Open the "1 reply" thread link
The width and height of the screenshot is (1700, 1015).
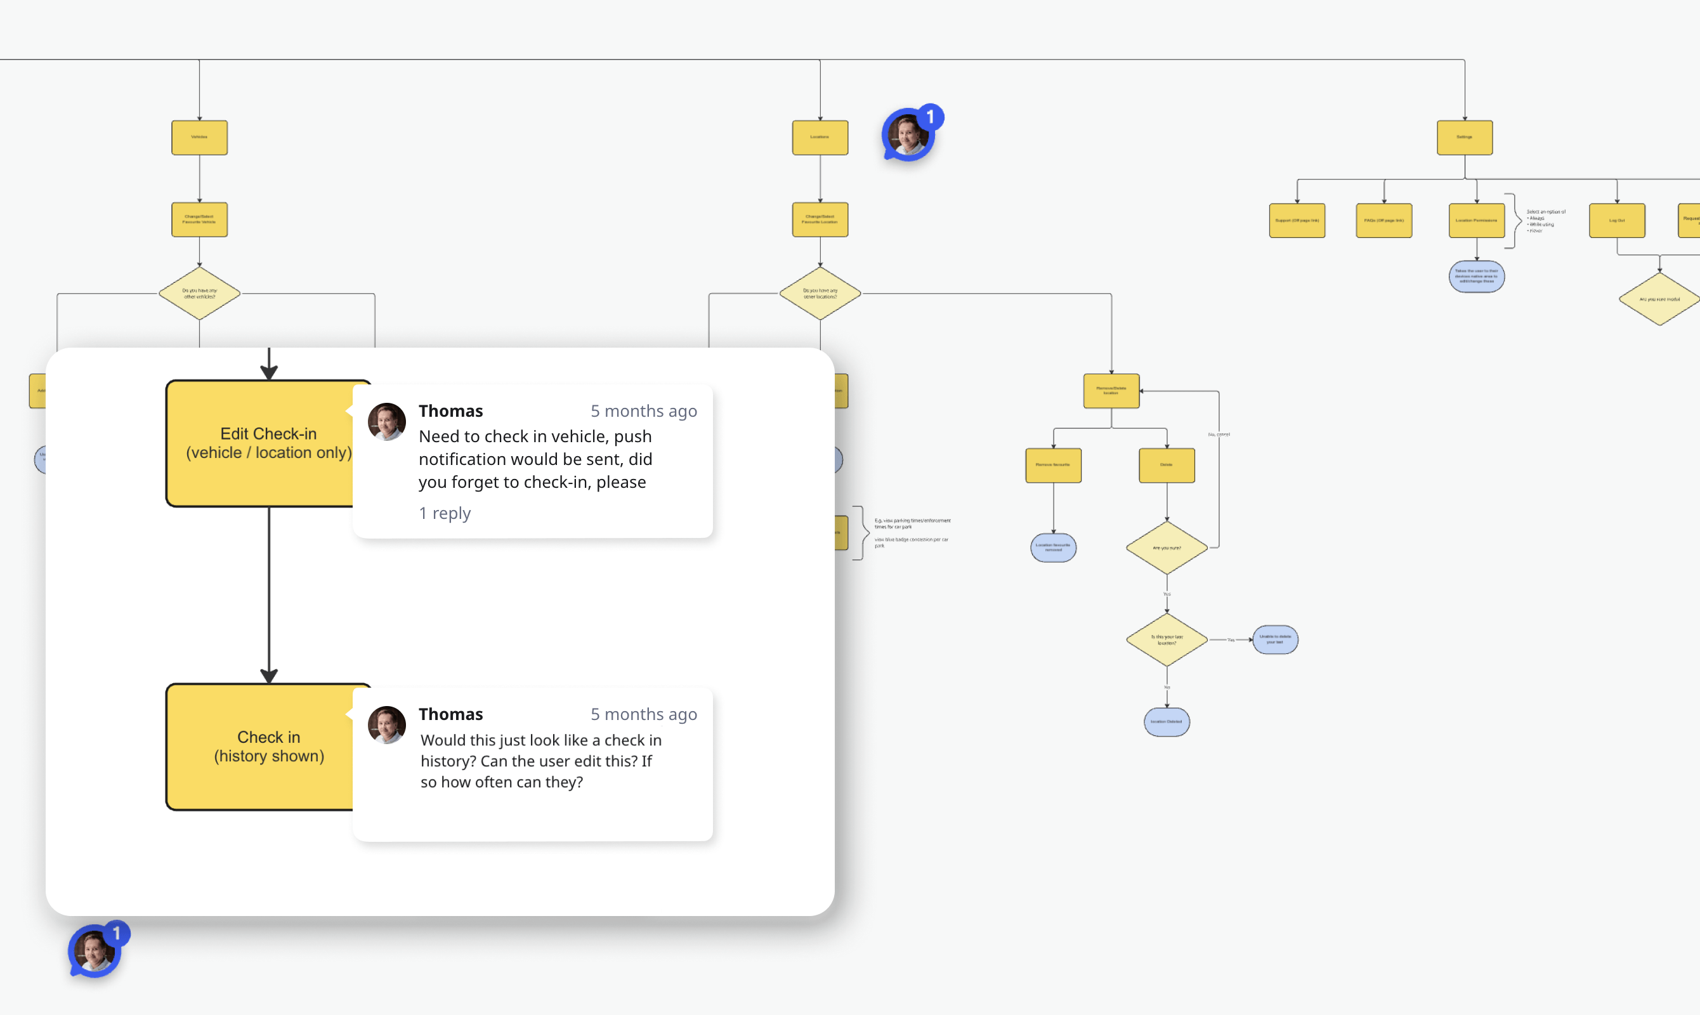click(445, 513)
